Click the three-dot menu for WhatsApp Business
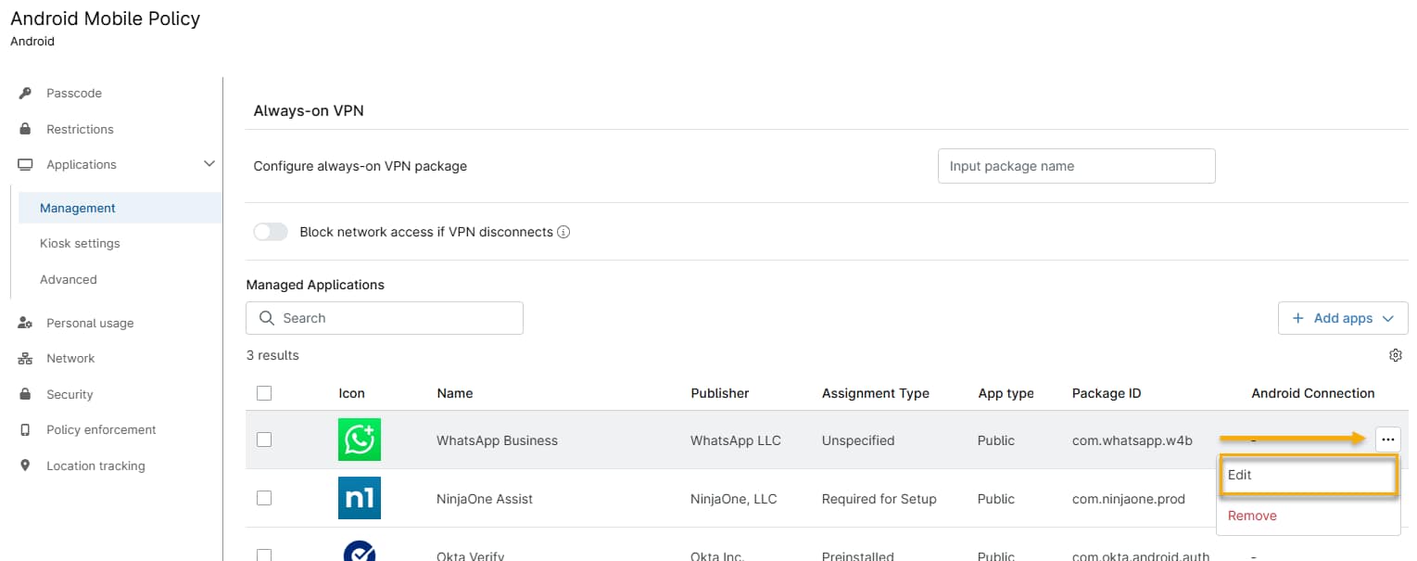1417x561 pixels. (x=1387, y=440)
